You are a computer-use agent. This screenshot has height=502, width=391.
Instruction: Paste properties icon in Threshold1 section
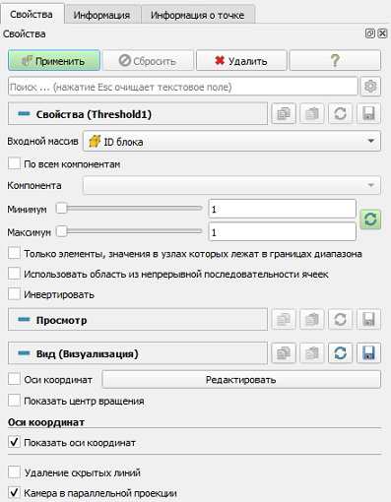(312, 114)
